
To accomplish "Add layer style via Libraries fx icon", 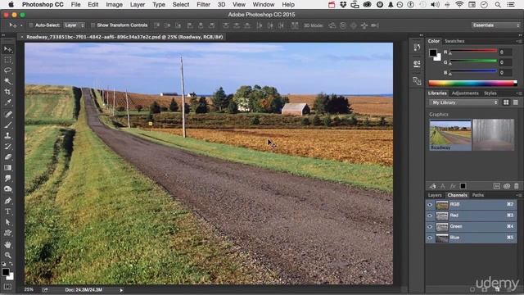I will (x=453, y=186).
